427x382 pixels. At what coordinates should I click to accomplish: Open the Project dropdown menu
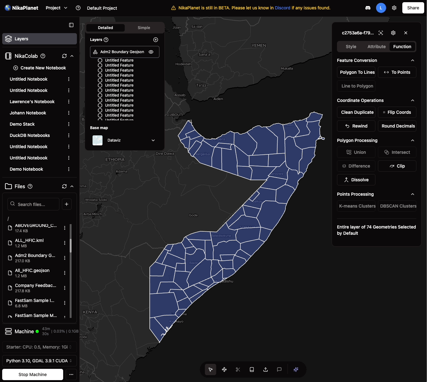click(x=56, y=8)
